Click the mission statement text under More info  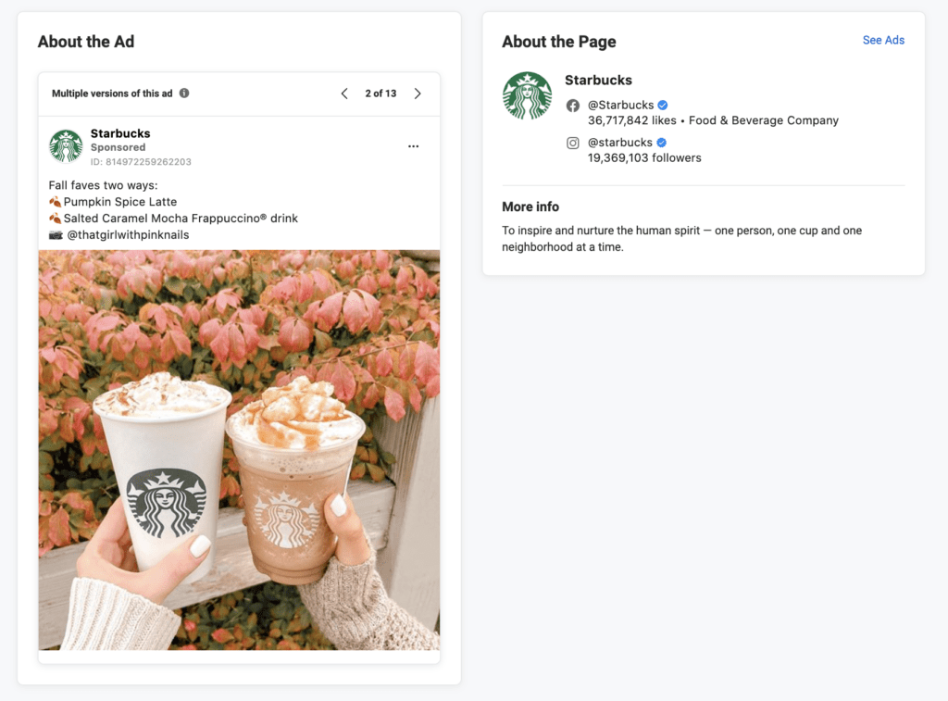coord(682,239)
